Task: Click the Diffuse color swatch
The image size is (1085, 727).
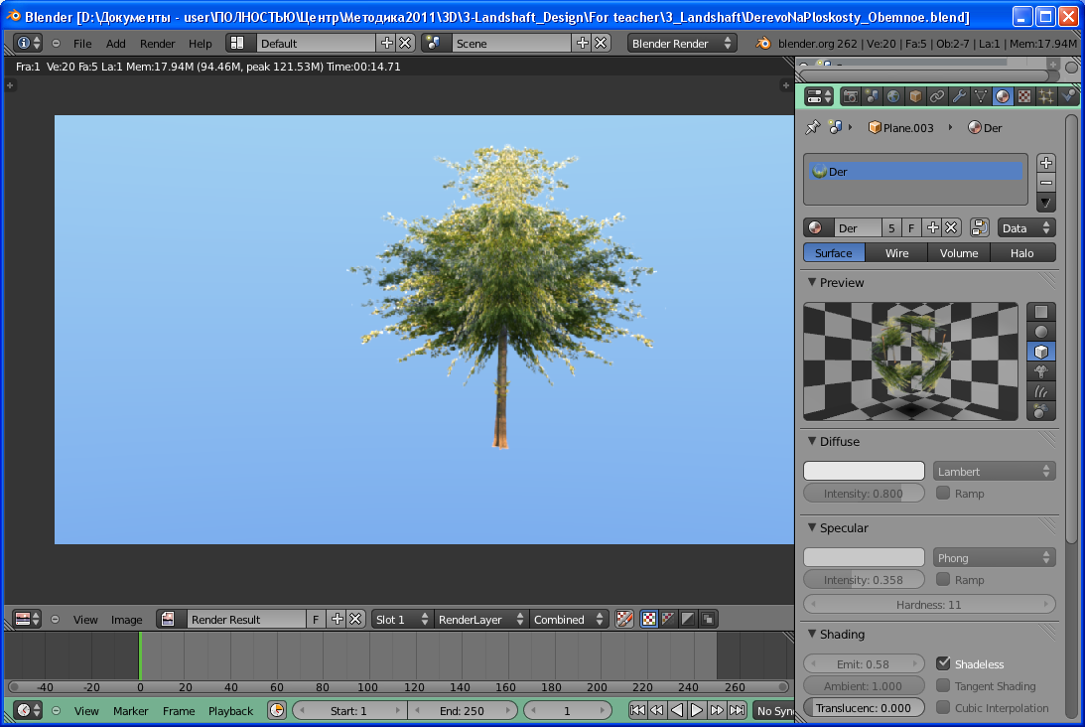Action: [x=863, y=471]
